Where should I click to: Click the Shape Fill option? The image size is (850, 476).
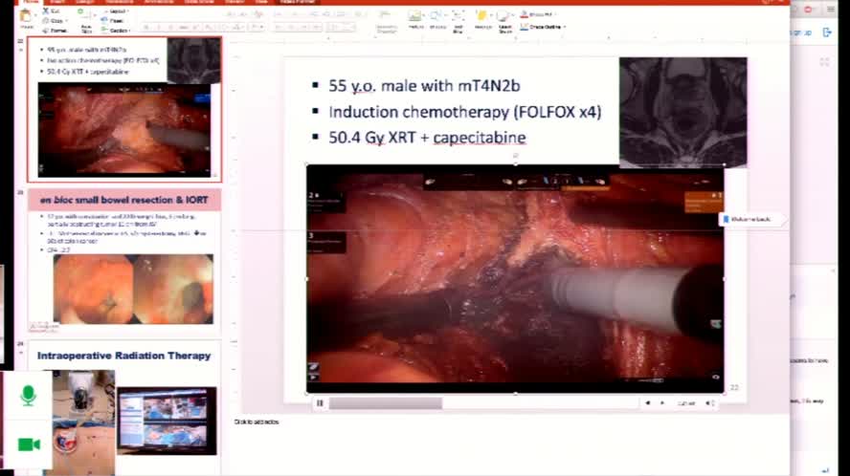tap(537, 14)
